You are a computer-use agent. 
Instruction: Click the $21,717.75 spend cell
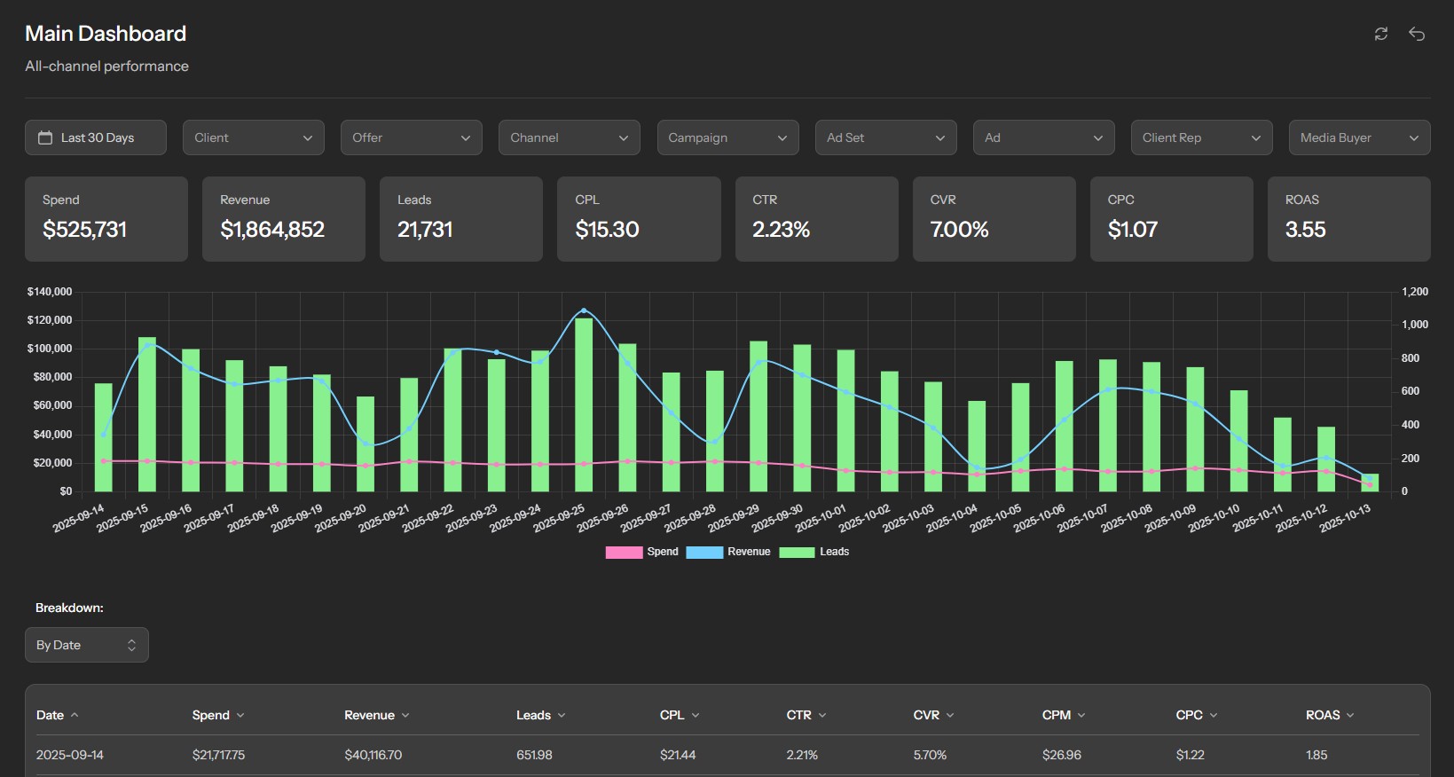tap(218, 755)
